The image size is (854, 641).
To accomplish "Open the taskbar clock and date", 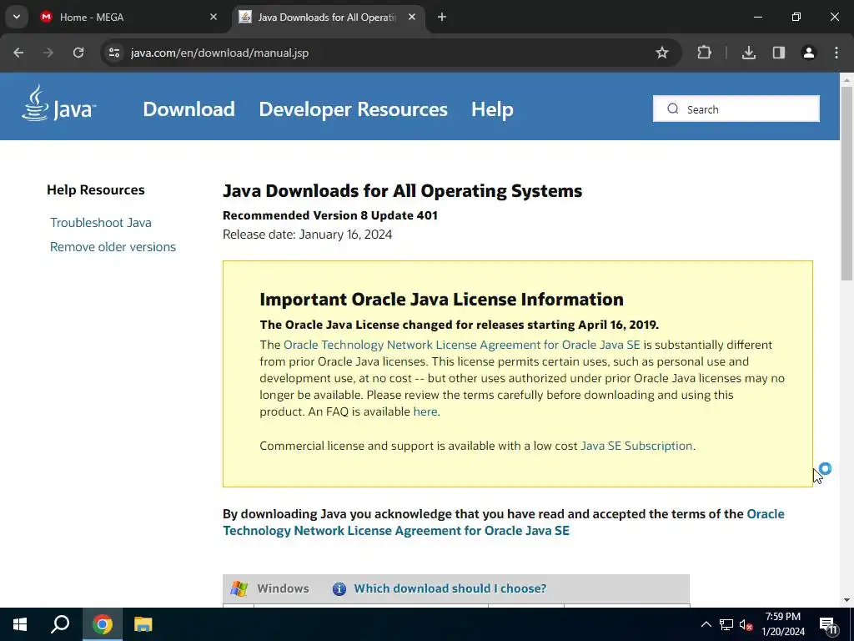I will point(782,624).
